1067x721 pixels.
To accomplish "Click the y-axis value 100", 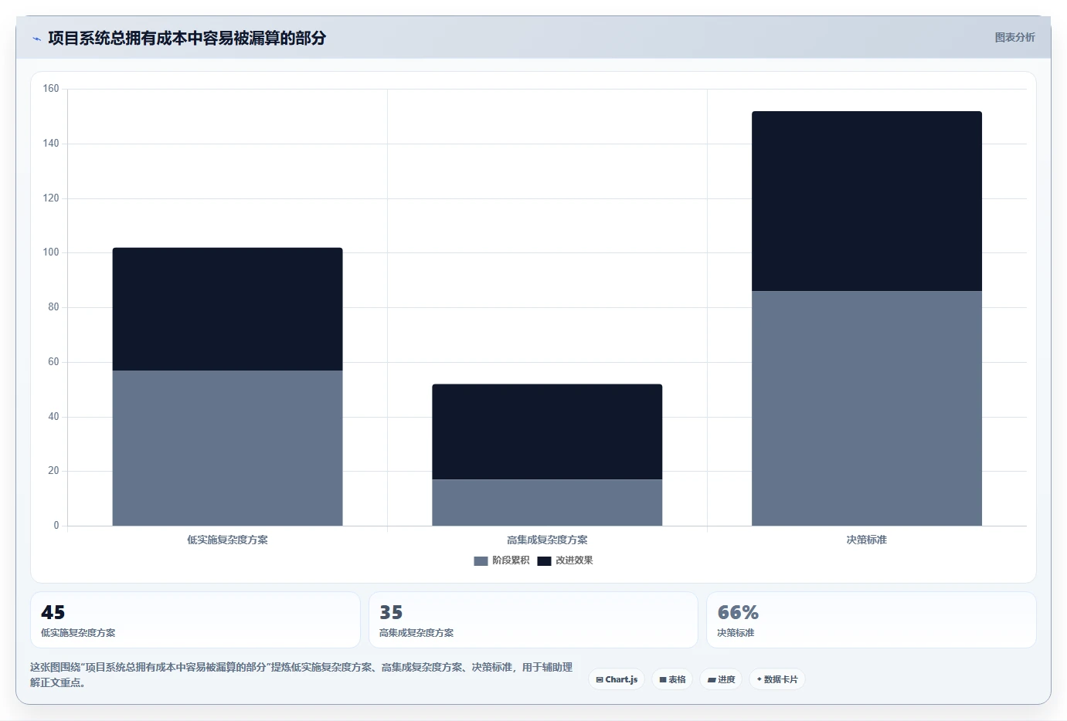I will coord(51,252).
